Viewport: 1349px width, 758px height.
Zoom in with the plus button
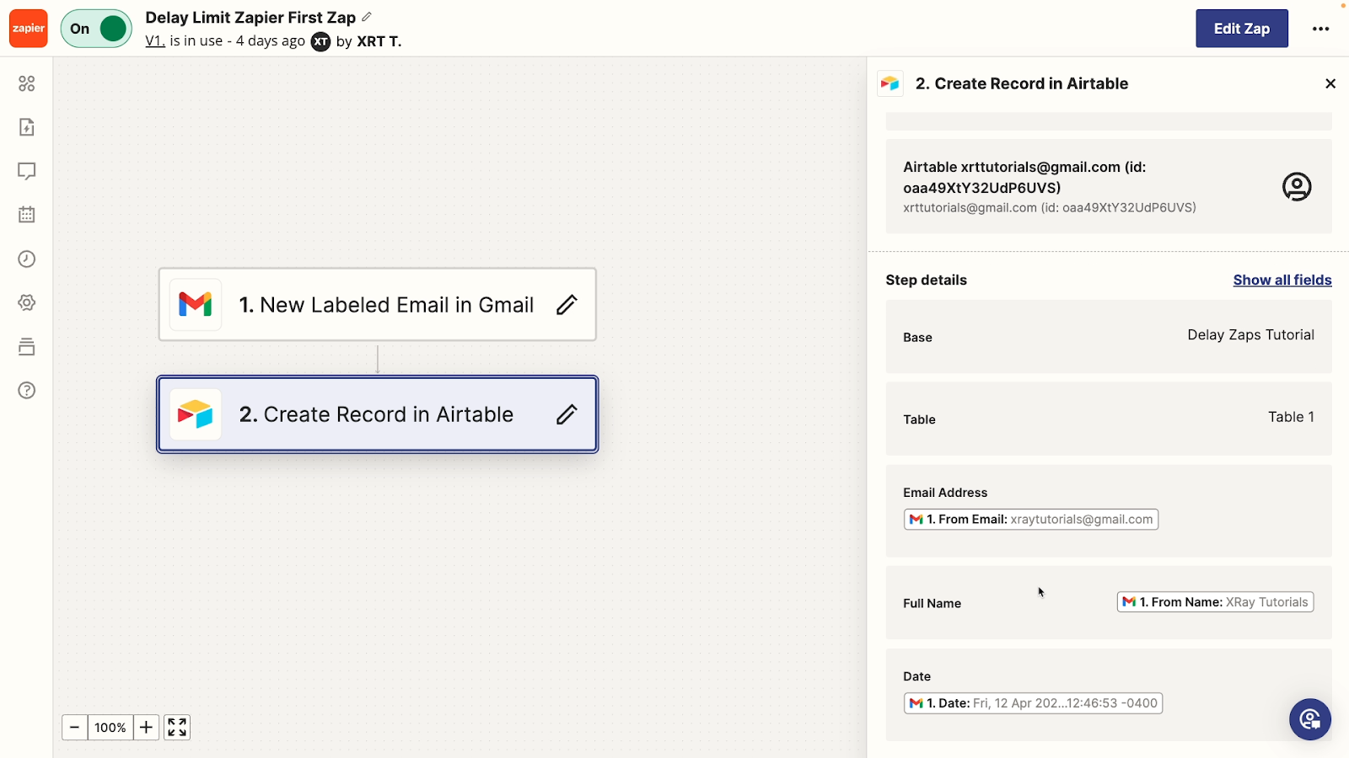tap(146, 727)
